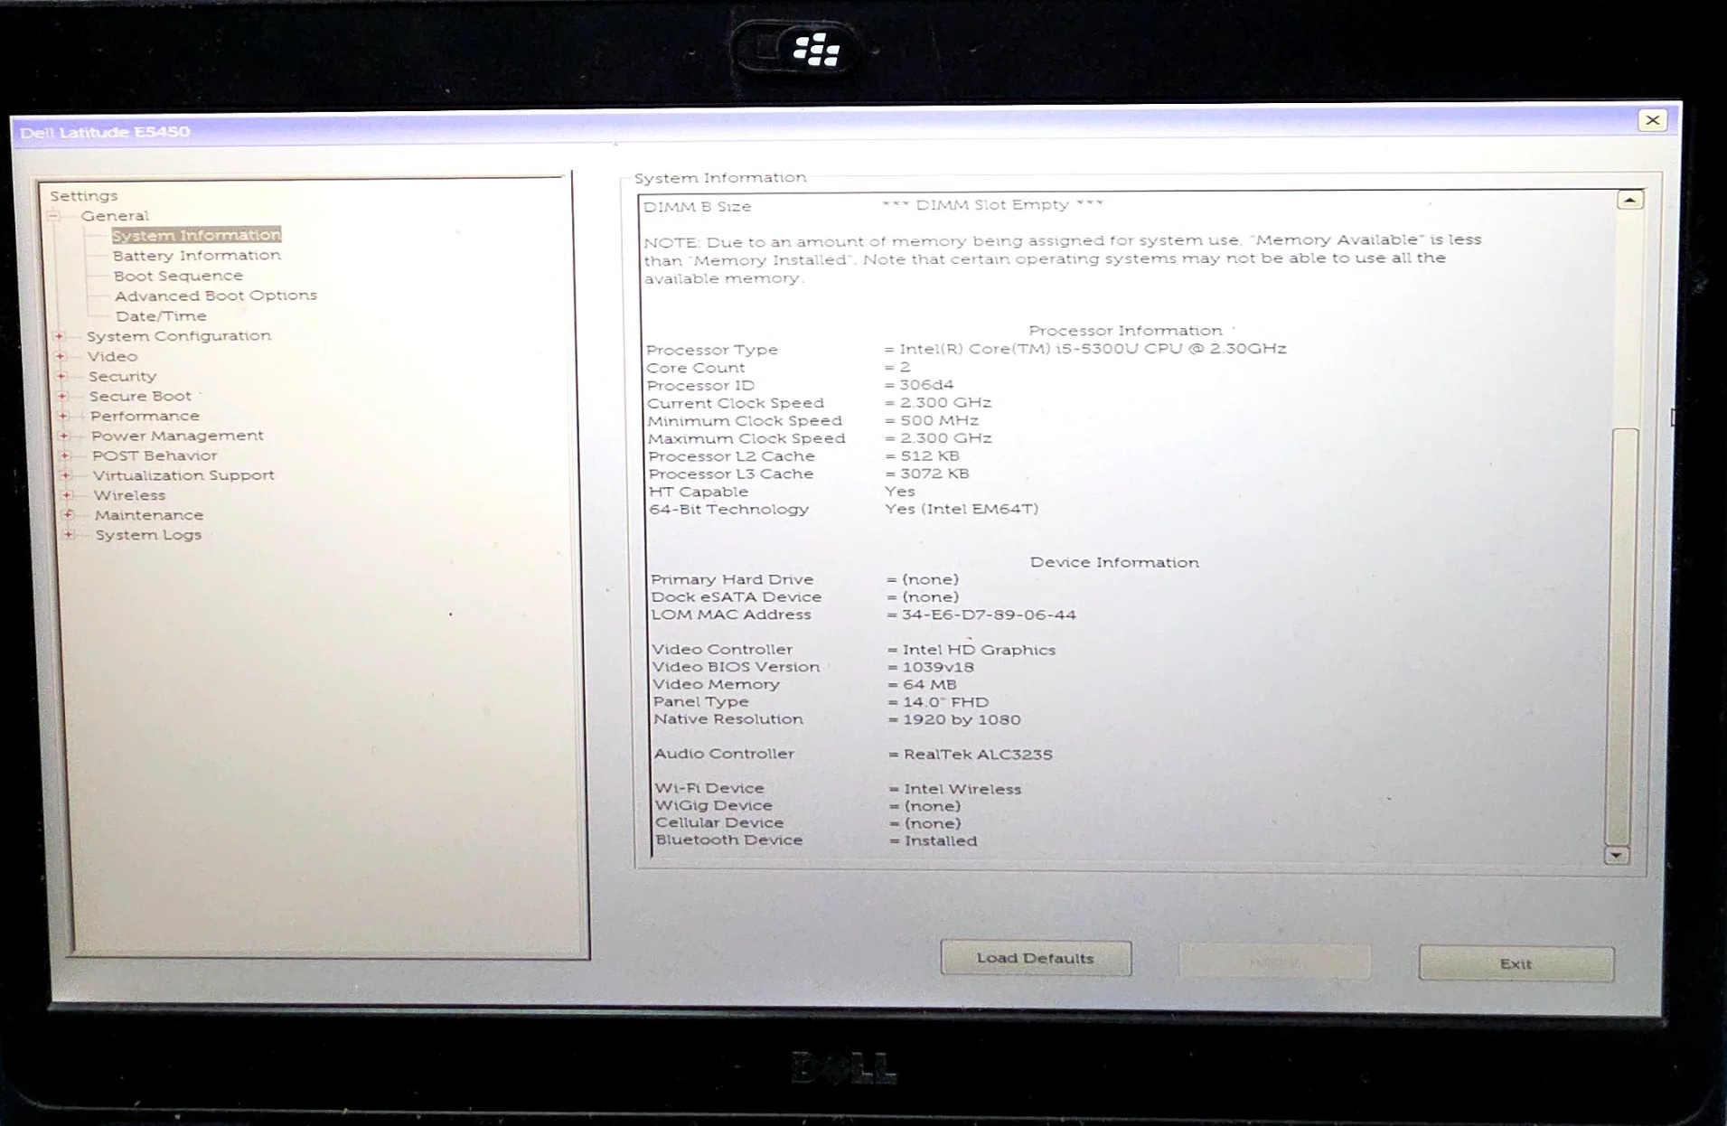Select the Power Management label
The height and width of the screenshot is (1126, 1727).
[x=177, y=436]
